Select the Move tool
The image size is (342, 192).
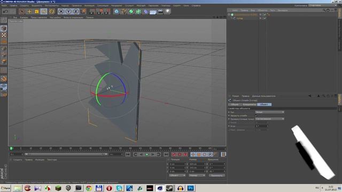29,11
